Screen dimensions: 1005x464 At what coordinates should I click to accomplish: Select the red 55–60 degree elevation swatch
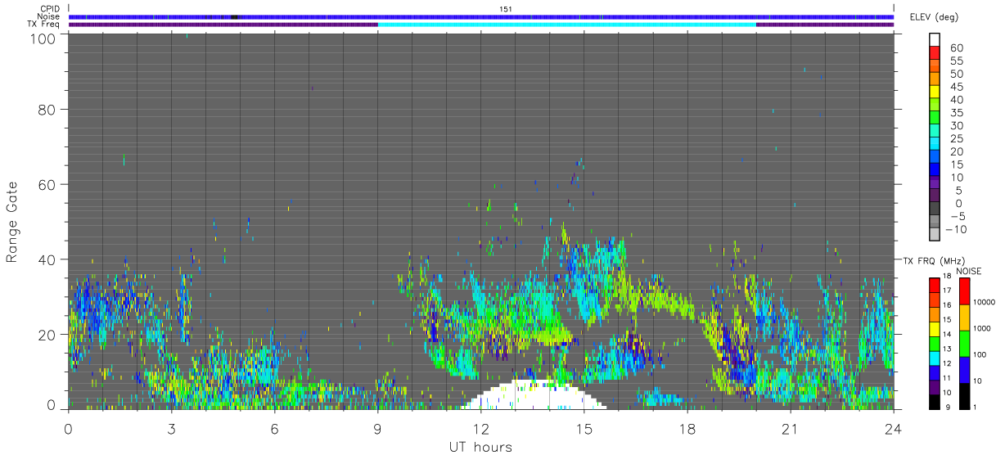tap(935, 54)
